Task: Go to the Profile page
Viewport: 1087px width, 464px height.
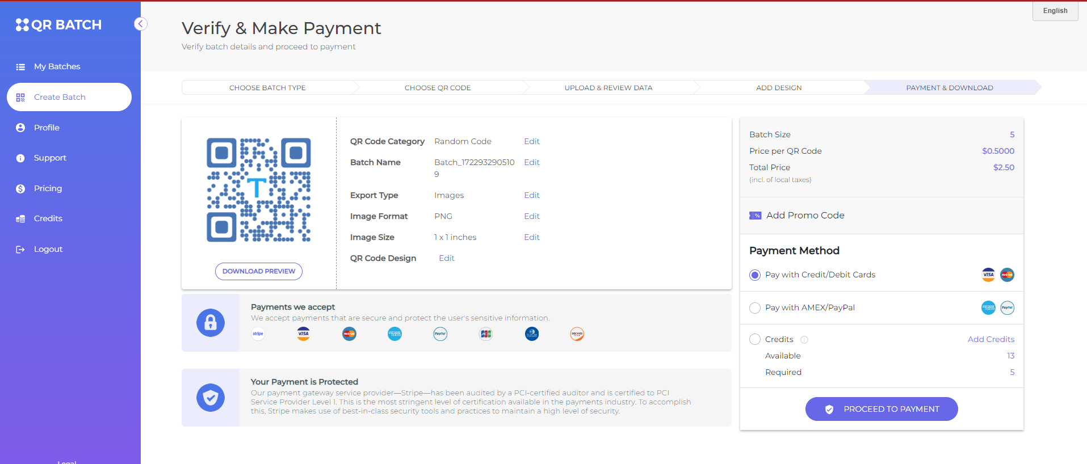Action: (x=47, y=128)
